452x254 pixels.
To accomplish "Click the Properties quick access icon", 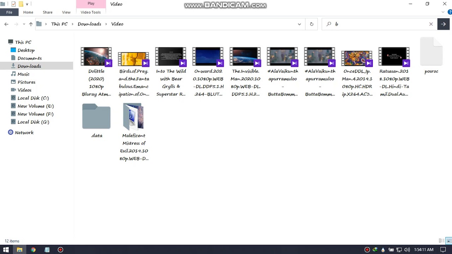I will tap(13, 4).
